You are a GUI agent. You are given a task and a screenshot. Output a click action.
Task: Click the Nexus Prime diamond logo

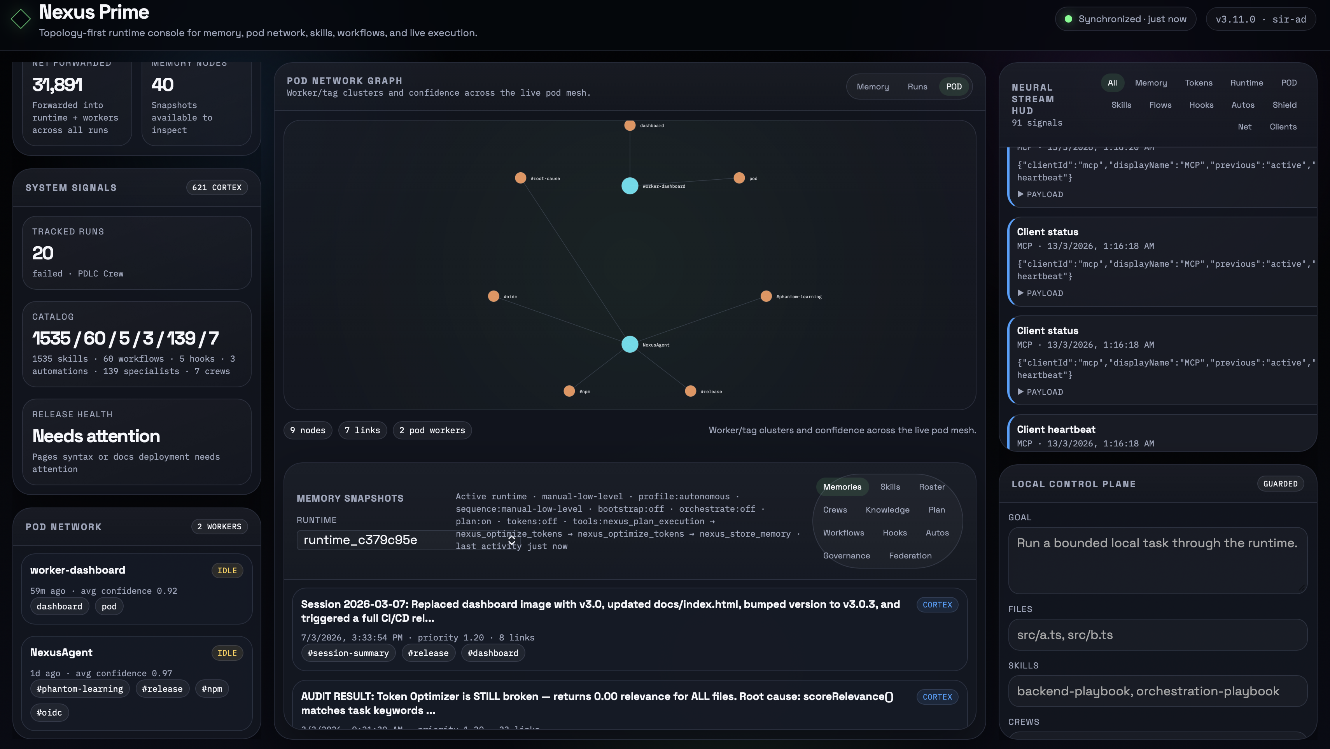point(21,19)
